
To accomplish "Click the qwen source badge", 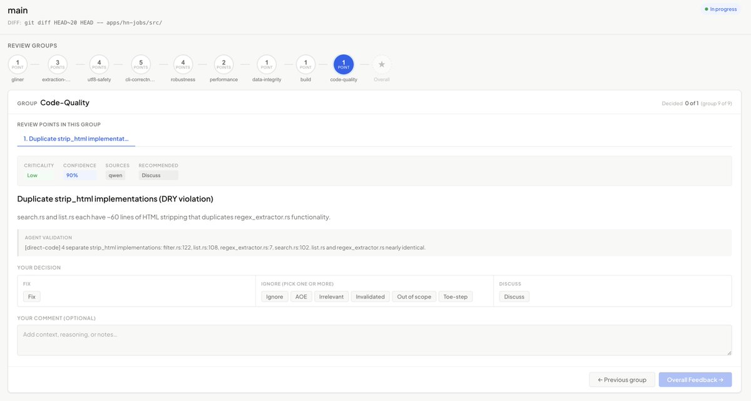I will [x=115, y=175].
